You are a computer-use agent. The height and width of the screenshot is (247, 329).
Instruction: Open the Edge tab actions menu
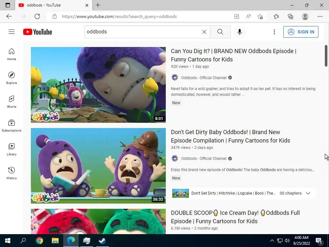pos(8,5)
